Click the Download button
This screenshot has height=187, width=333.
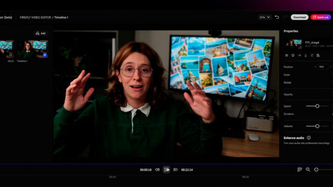300,17
